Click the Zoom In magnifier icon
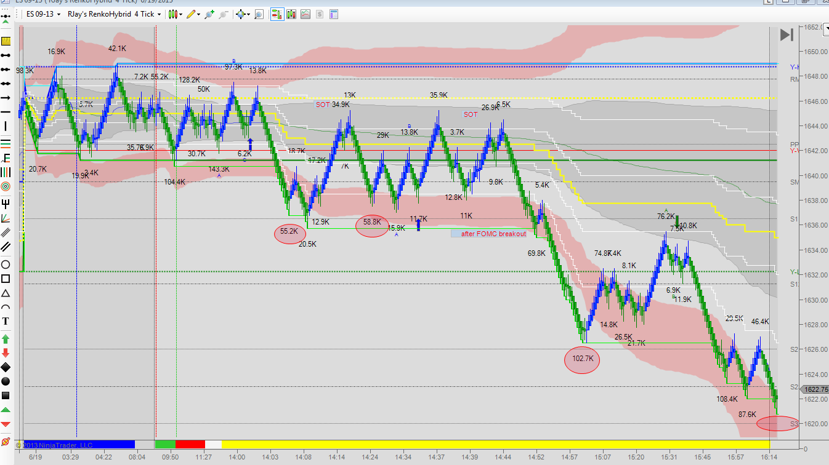Viewport: 829px width, 465px height. 210,14
